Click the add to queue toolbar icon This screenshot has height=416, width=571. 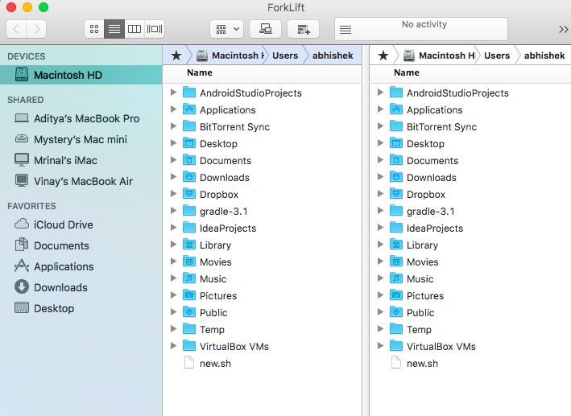click(x=304, y=29)
